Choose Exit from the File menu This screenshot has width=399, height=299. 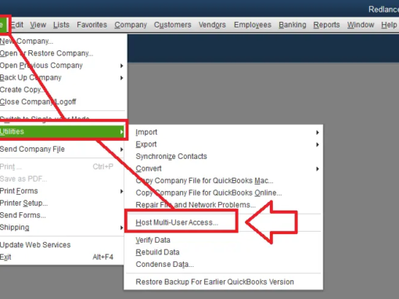(x=5, y=257)
